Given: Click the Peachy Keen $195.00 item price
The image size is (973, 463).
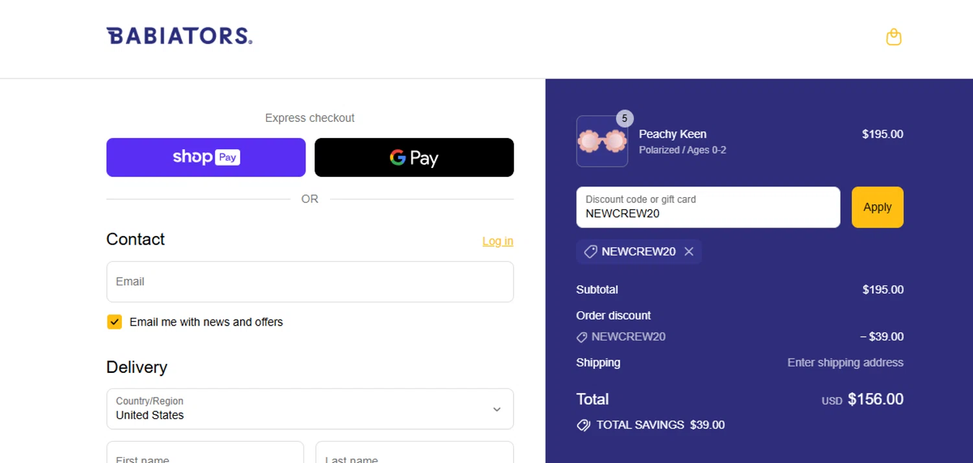Looking at the screenshot, I should coord(882,134).
